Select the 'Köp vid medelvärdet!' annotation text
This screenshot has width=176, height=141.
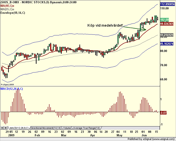(105, 25)
